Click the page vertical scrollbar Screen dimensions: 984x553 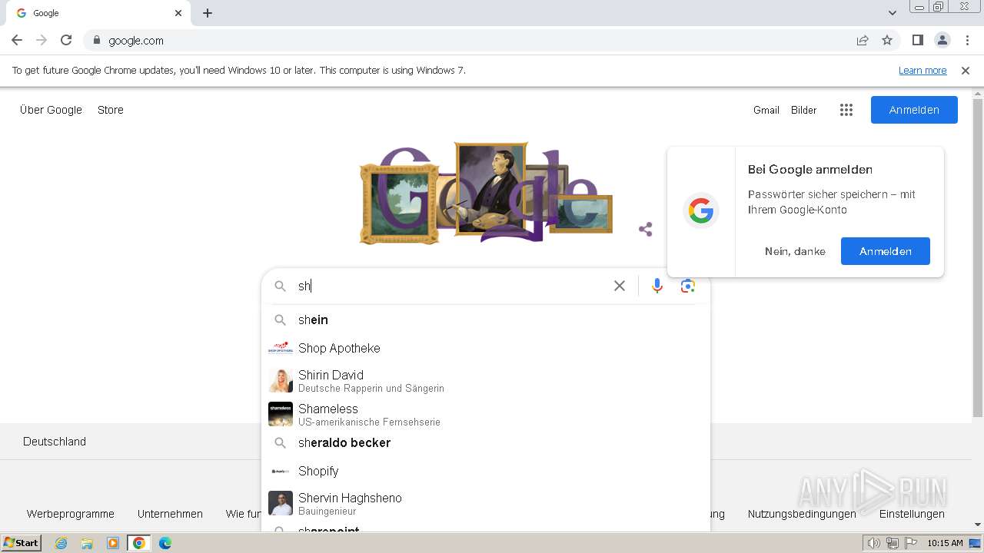978,257
